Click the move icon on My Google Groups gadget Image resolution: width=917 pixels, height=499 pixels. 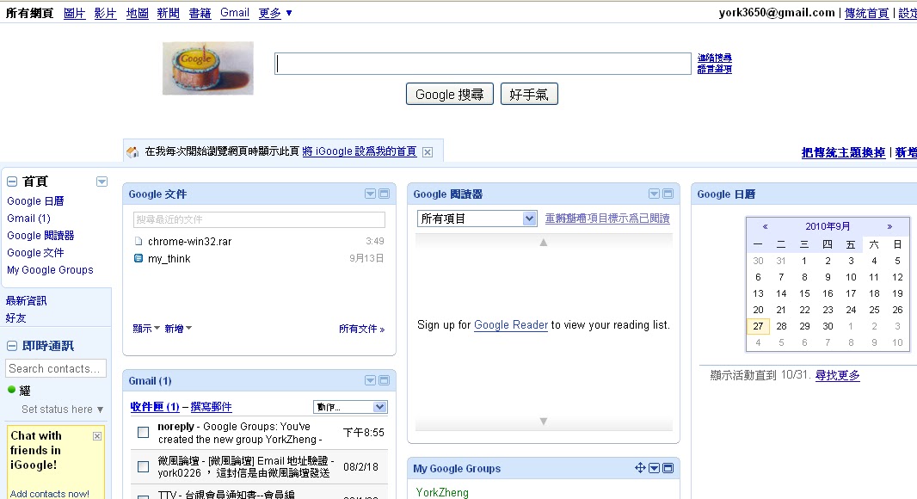[640, 467]
